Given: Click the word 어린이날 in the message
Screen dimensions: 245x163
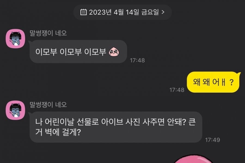Looking at the screenshot, I should [59, 122].
